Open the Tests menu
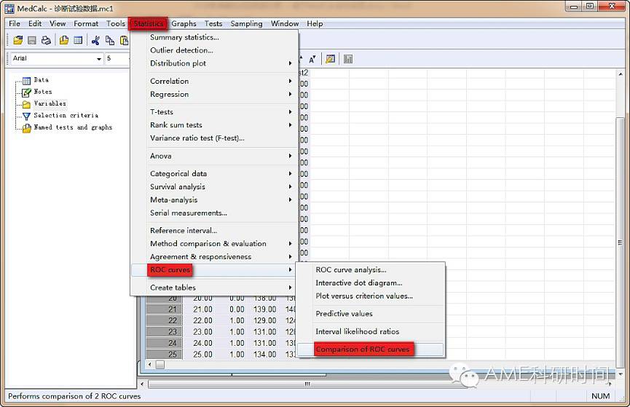 213,24
